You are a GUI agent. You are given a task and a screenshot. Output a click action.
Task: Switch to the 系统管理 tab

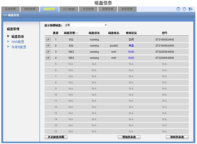(11, 9)
